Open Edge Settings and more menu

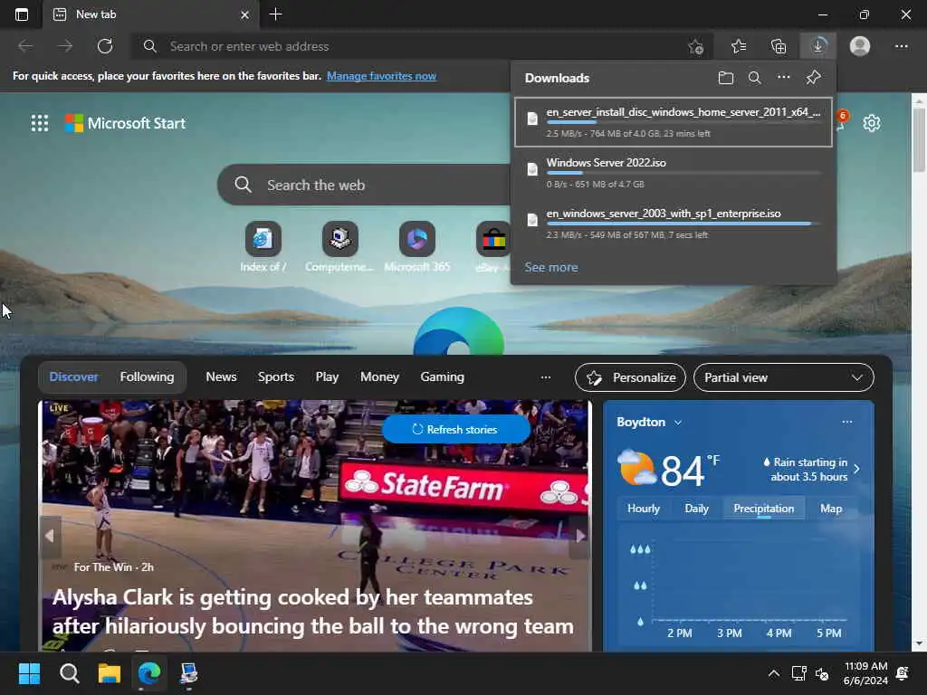pyautogui.click(x=901, y=46)
